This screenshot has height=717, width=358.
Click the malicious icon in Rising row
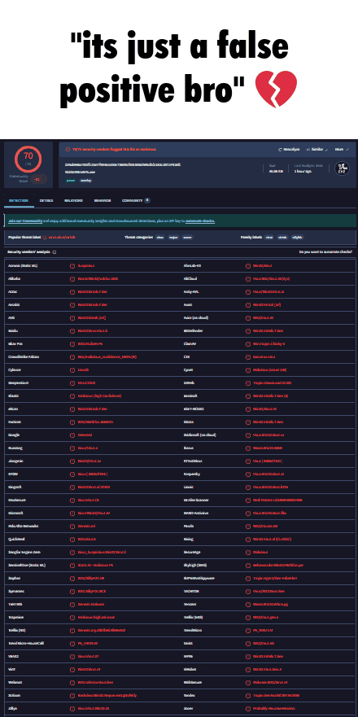[x=248, y=539]
